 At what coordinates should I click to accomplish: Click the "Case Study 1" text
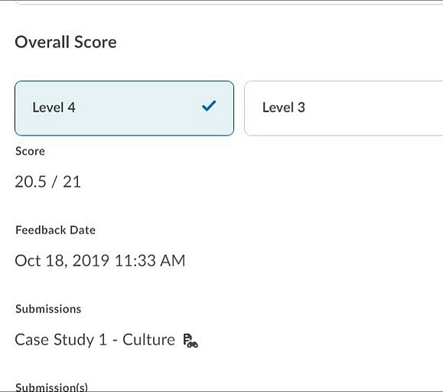61,339
